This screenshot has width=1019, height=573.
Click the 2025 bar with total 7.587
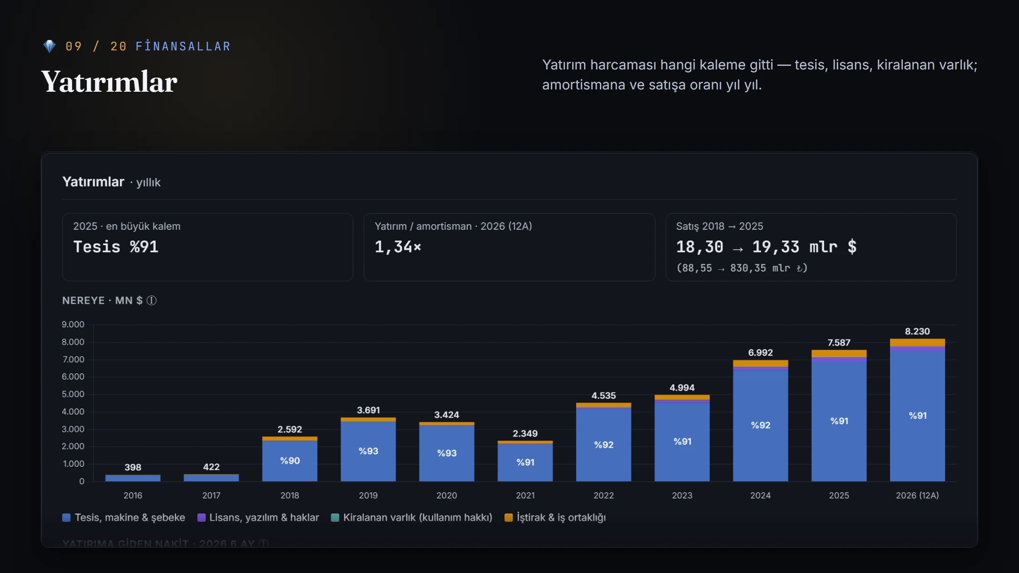click(x=839, y=415)
